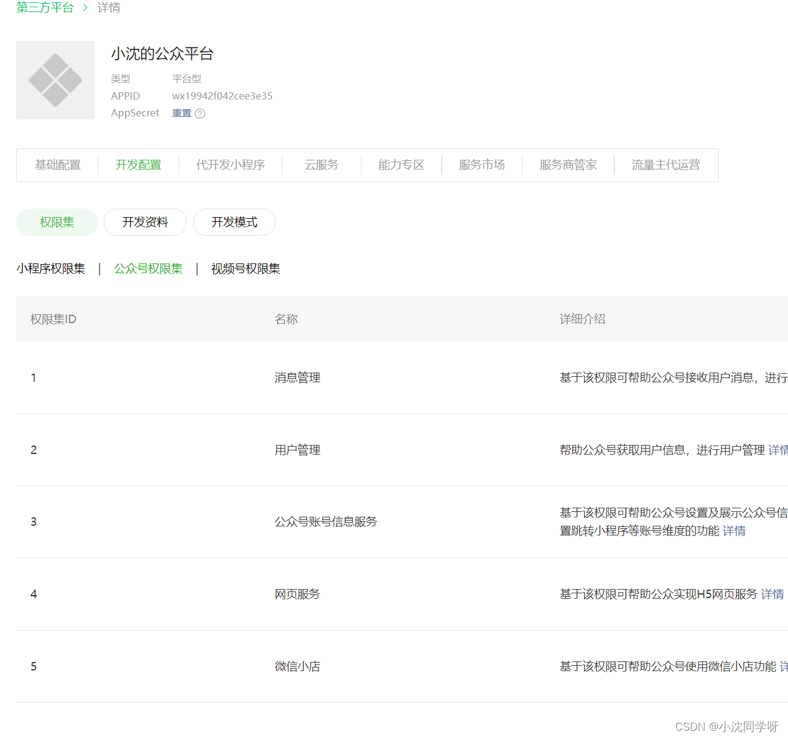The width and height of the screenshot is (788, 738).
Task: Open the 服务商管家 tab
Action: [x=568, y=165]
